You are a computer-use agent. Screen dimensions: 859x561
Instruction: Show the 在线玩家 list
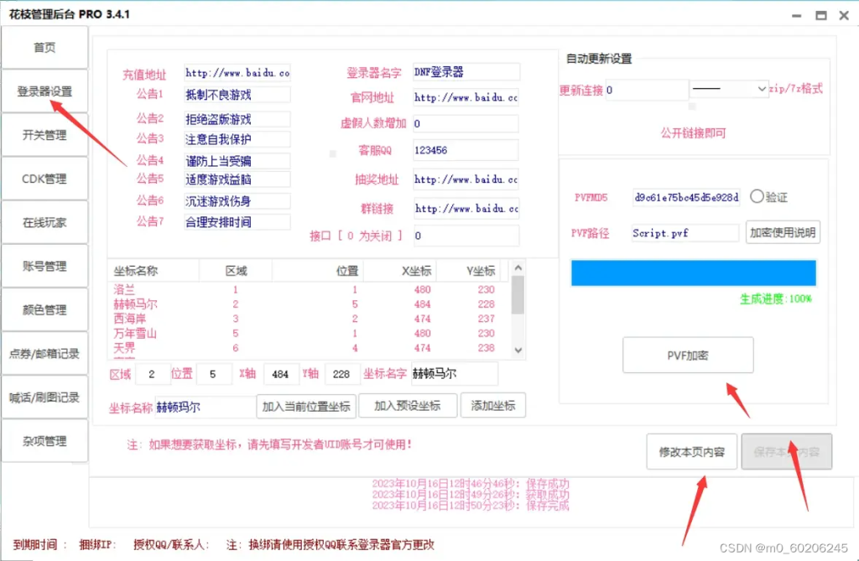pos(43,221)
